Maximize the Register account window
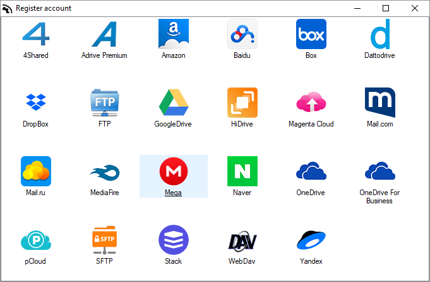This screenshot has height=282, width=430. pos(386,8)
